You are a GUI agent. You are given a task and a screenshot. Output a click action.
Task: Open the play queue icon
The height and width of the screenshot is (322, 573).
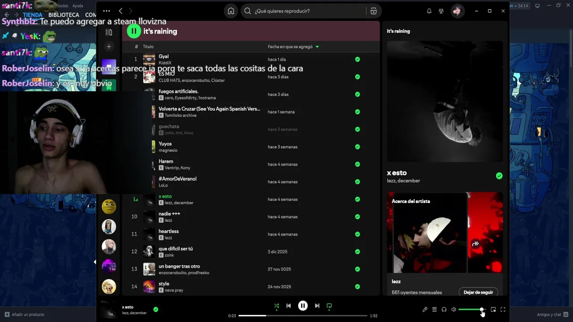pos(434,309)
